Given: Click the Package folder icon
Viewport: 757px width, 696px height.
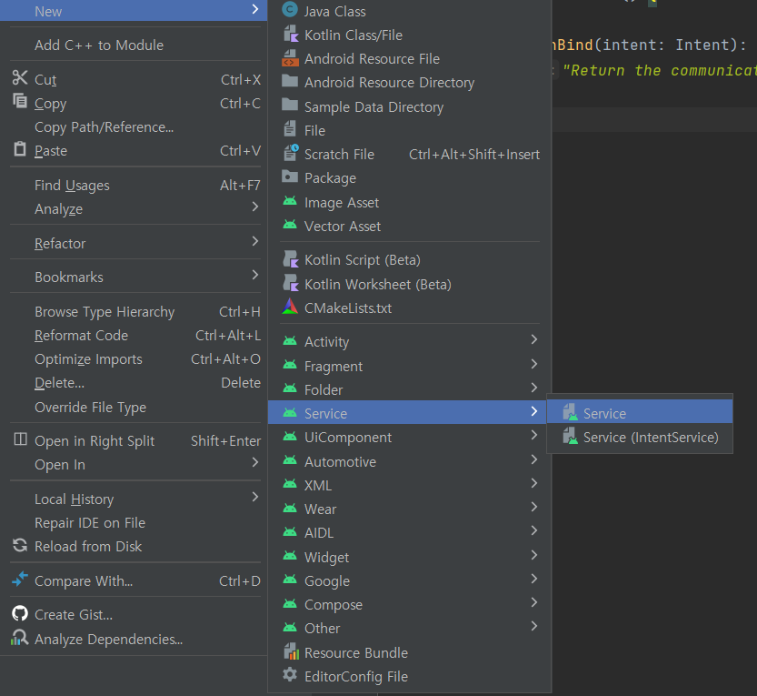Looking at the screenshot, I should [290, 177].
